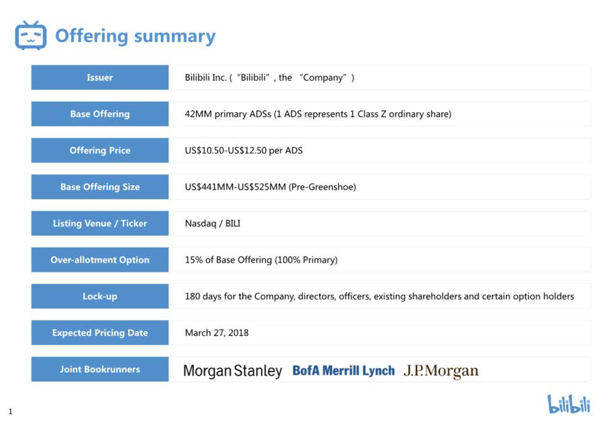The height and width of the screenshot is (423, 603).
Task: Click the slide page number 1
Action: (x=10, y=412)
